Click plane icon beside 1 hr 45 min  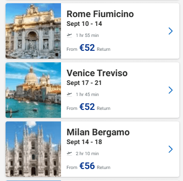pyautogui.click(x=69, y=94)
